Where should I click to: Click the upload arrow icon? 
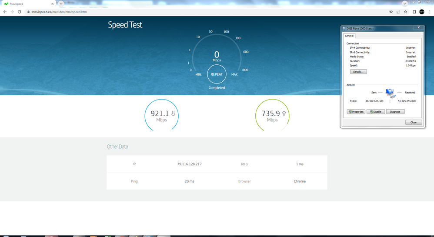click(x=284, y=113)
